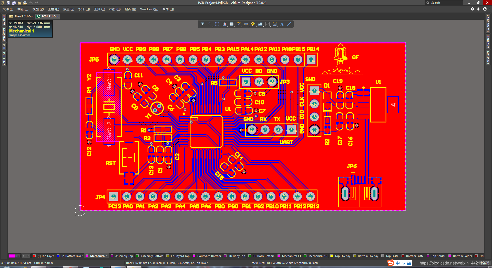The width and height of the screenshot is (492, 268).
Task: Select the place dimension tool
Action: (275, 24)
